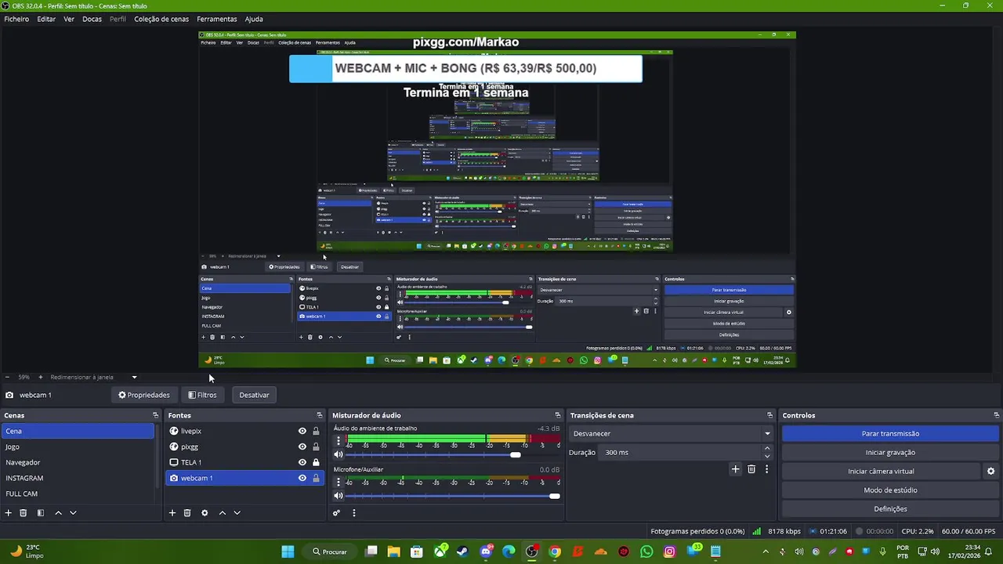Open audio mixer toolbar three-dot menu
1003x564 pixels.
click(353, 513)
